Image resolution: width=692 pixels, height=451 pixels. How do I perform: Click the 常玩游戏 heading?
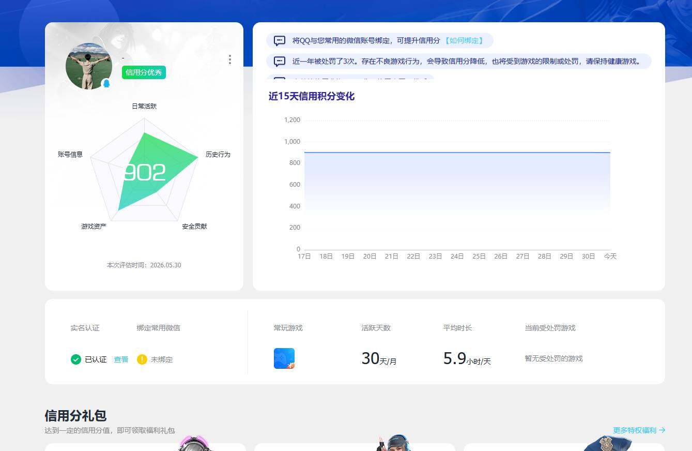click(288, 328)
